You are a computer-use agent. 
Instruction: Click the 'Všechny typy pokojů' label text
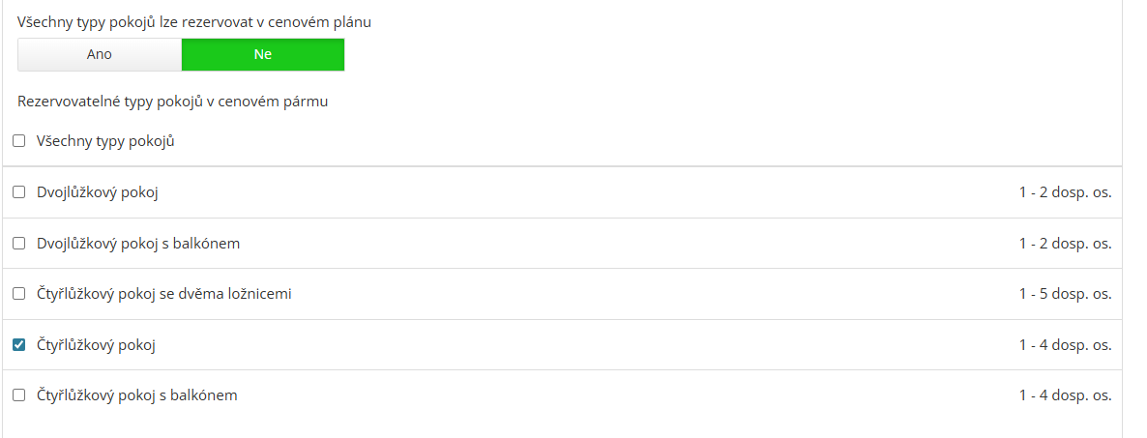(x=104, y=141)
